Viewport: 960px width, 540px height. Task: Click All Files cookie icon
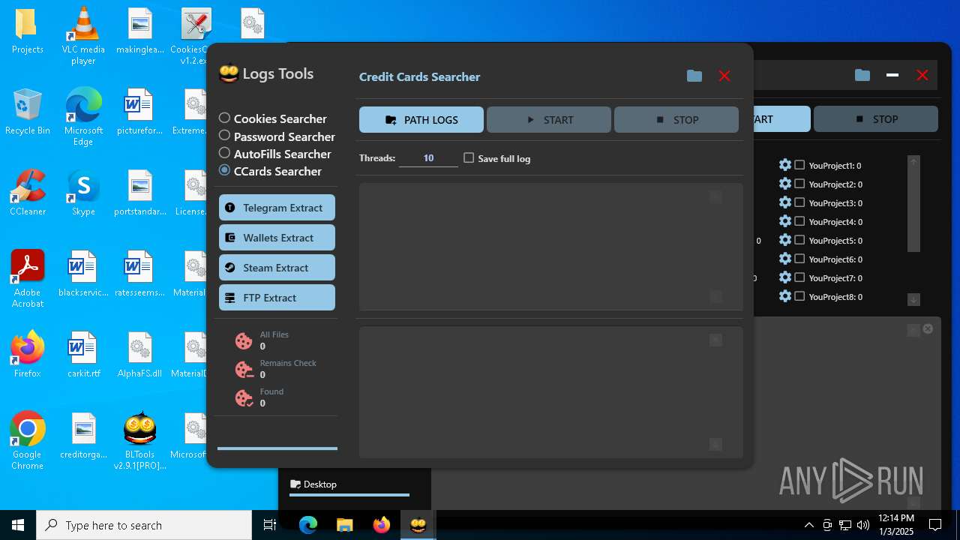(x=244, y=341)
